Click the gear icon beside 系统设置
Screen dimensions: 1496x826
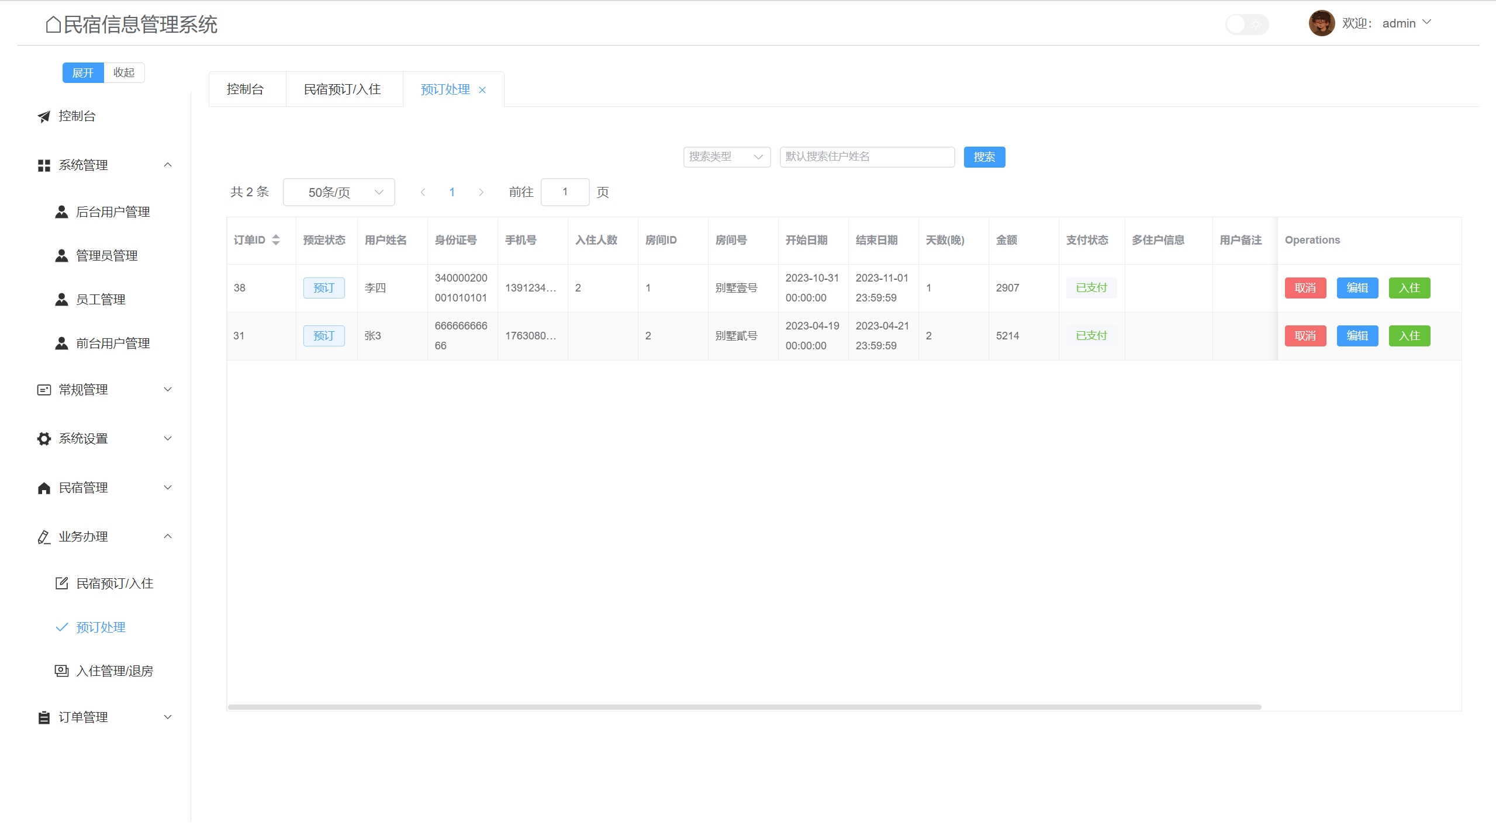pyautogui.click(x=44, y=439)
